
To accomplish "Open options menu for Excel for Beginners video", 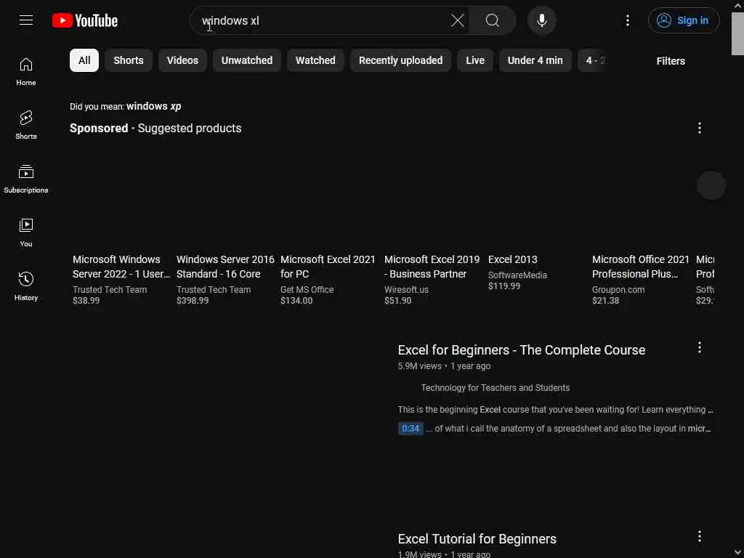I will [x=699, y=347].
